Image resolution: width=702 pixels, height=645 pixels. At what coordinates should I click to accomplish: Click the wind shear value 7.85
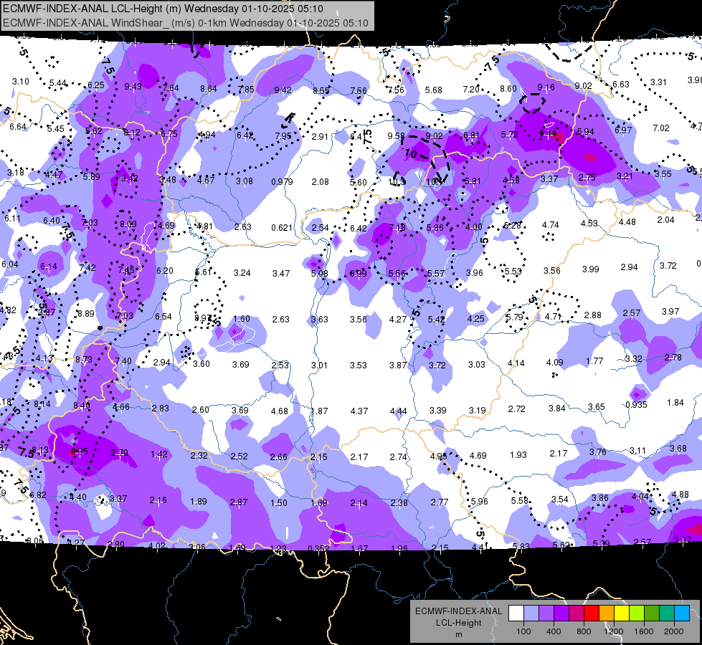246,90
